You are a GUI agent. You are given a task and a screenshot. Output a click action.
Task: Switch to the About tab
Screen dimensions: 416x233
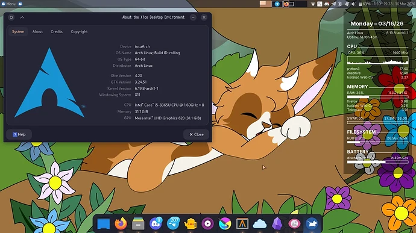(37, 31)
